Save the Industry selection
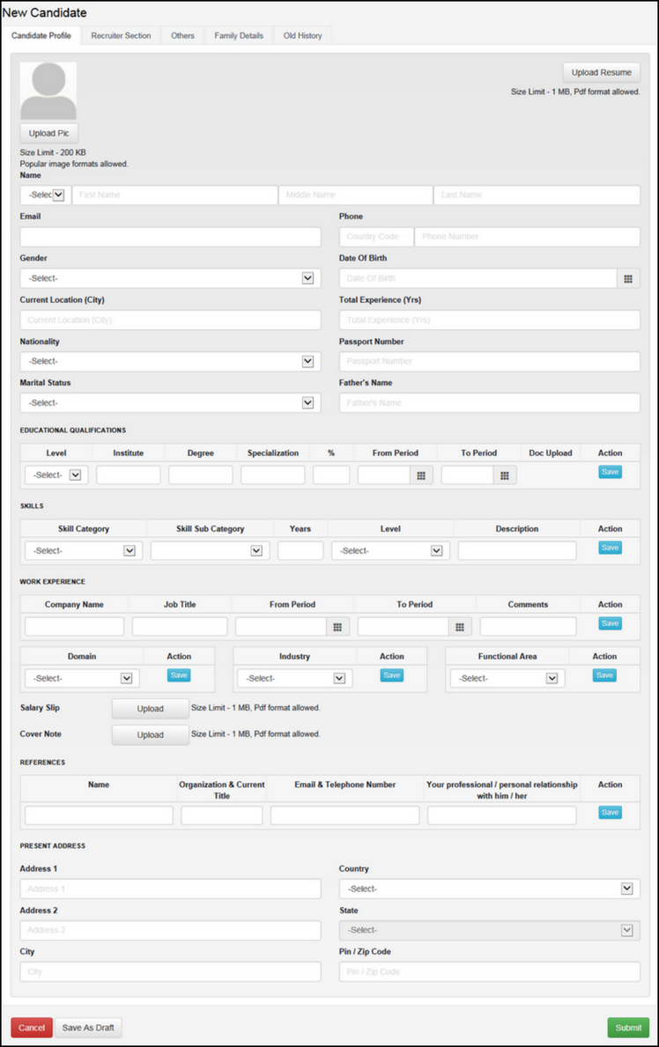This screenshot has height=1047, width=659. (x=392, y=675)
